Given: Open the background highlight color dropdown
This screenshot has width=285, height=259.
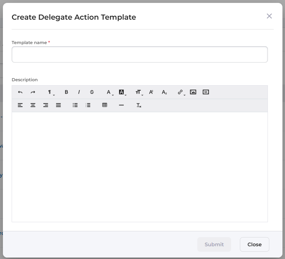Looking at the screenshot, I should point(122,93).
